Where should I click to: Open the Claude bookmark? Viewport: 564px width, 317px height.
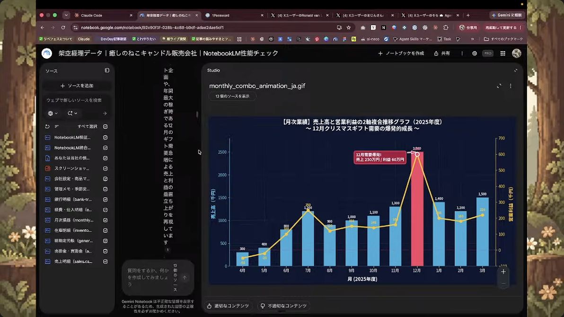coord(84,39)
